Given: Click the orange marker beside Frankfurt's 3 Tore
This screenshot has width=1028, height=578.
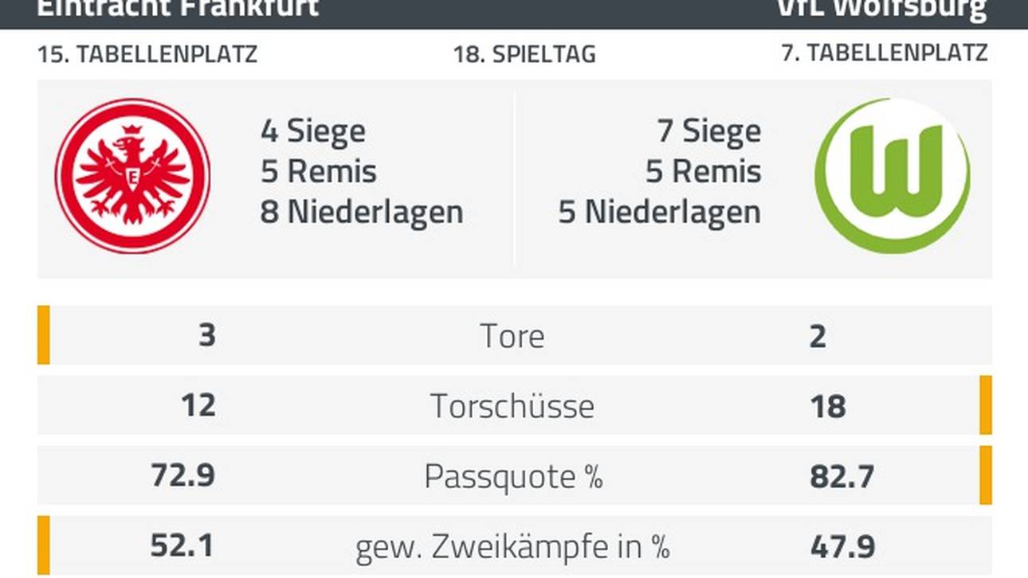Looking at the screenshot, I should pyautogui.click(x=44, y=335).
